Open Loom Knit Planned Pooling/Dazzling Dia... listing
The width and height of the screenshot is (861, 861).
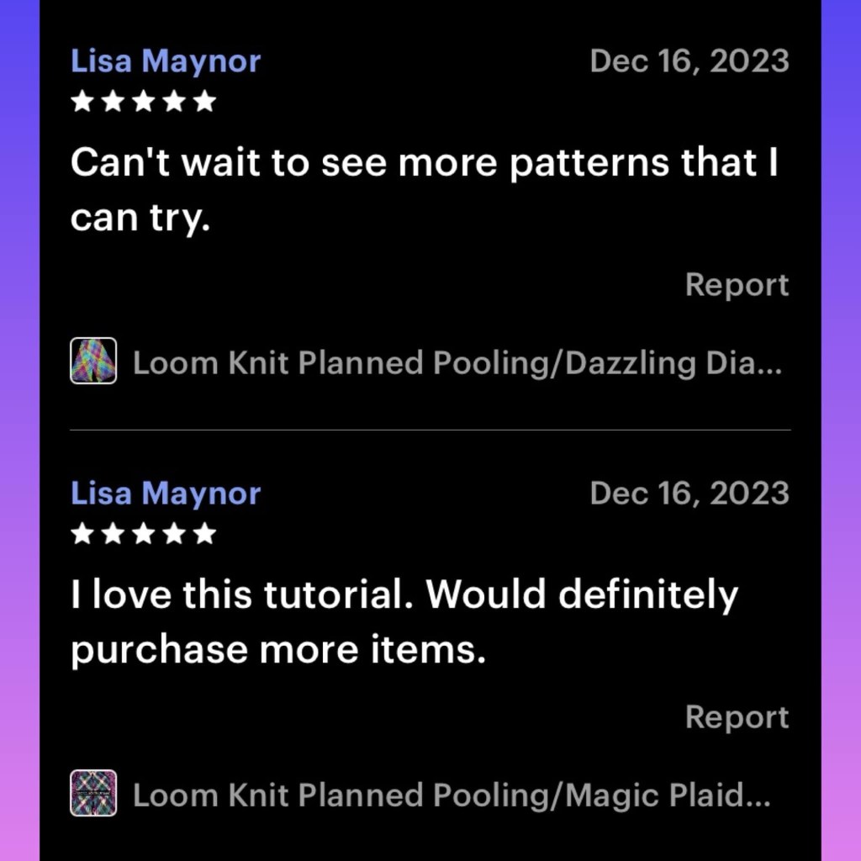tap(458, 363)
